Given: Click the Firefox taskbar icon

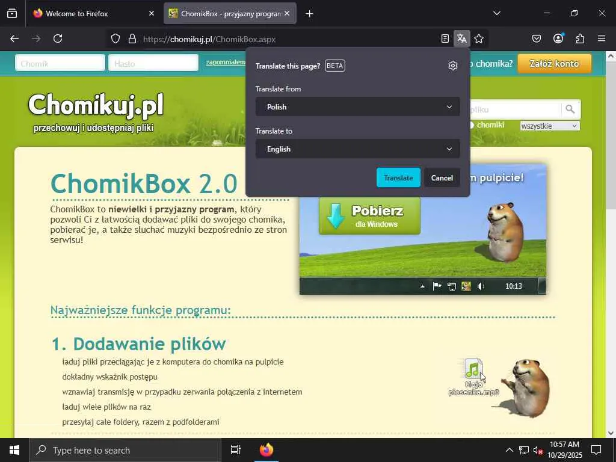Looking at the screenshot, I should [266, 450].
